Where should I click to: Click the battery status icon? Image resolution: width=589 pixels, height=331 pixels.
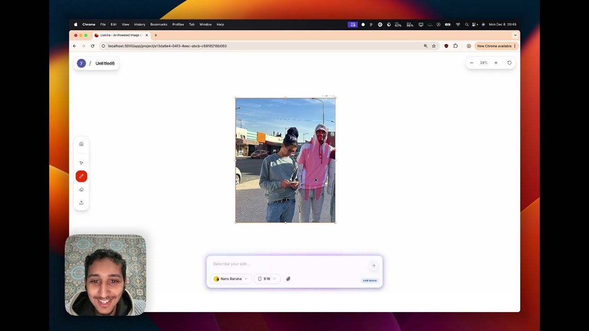coord(447,24)
